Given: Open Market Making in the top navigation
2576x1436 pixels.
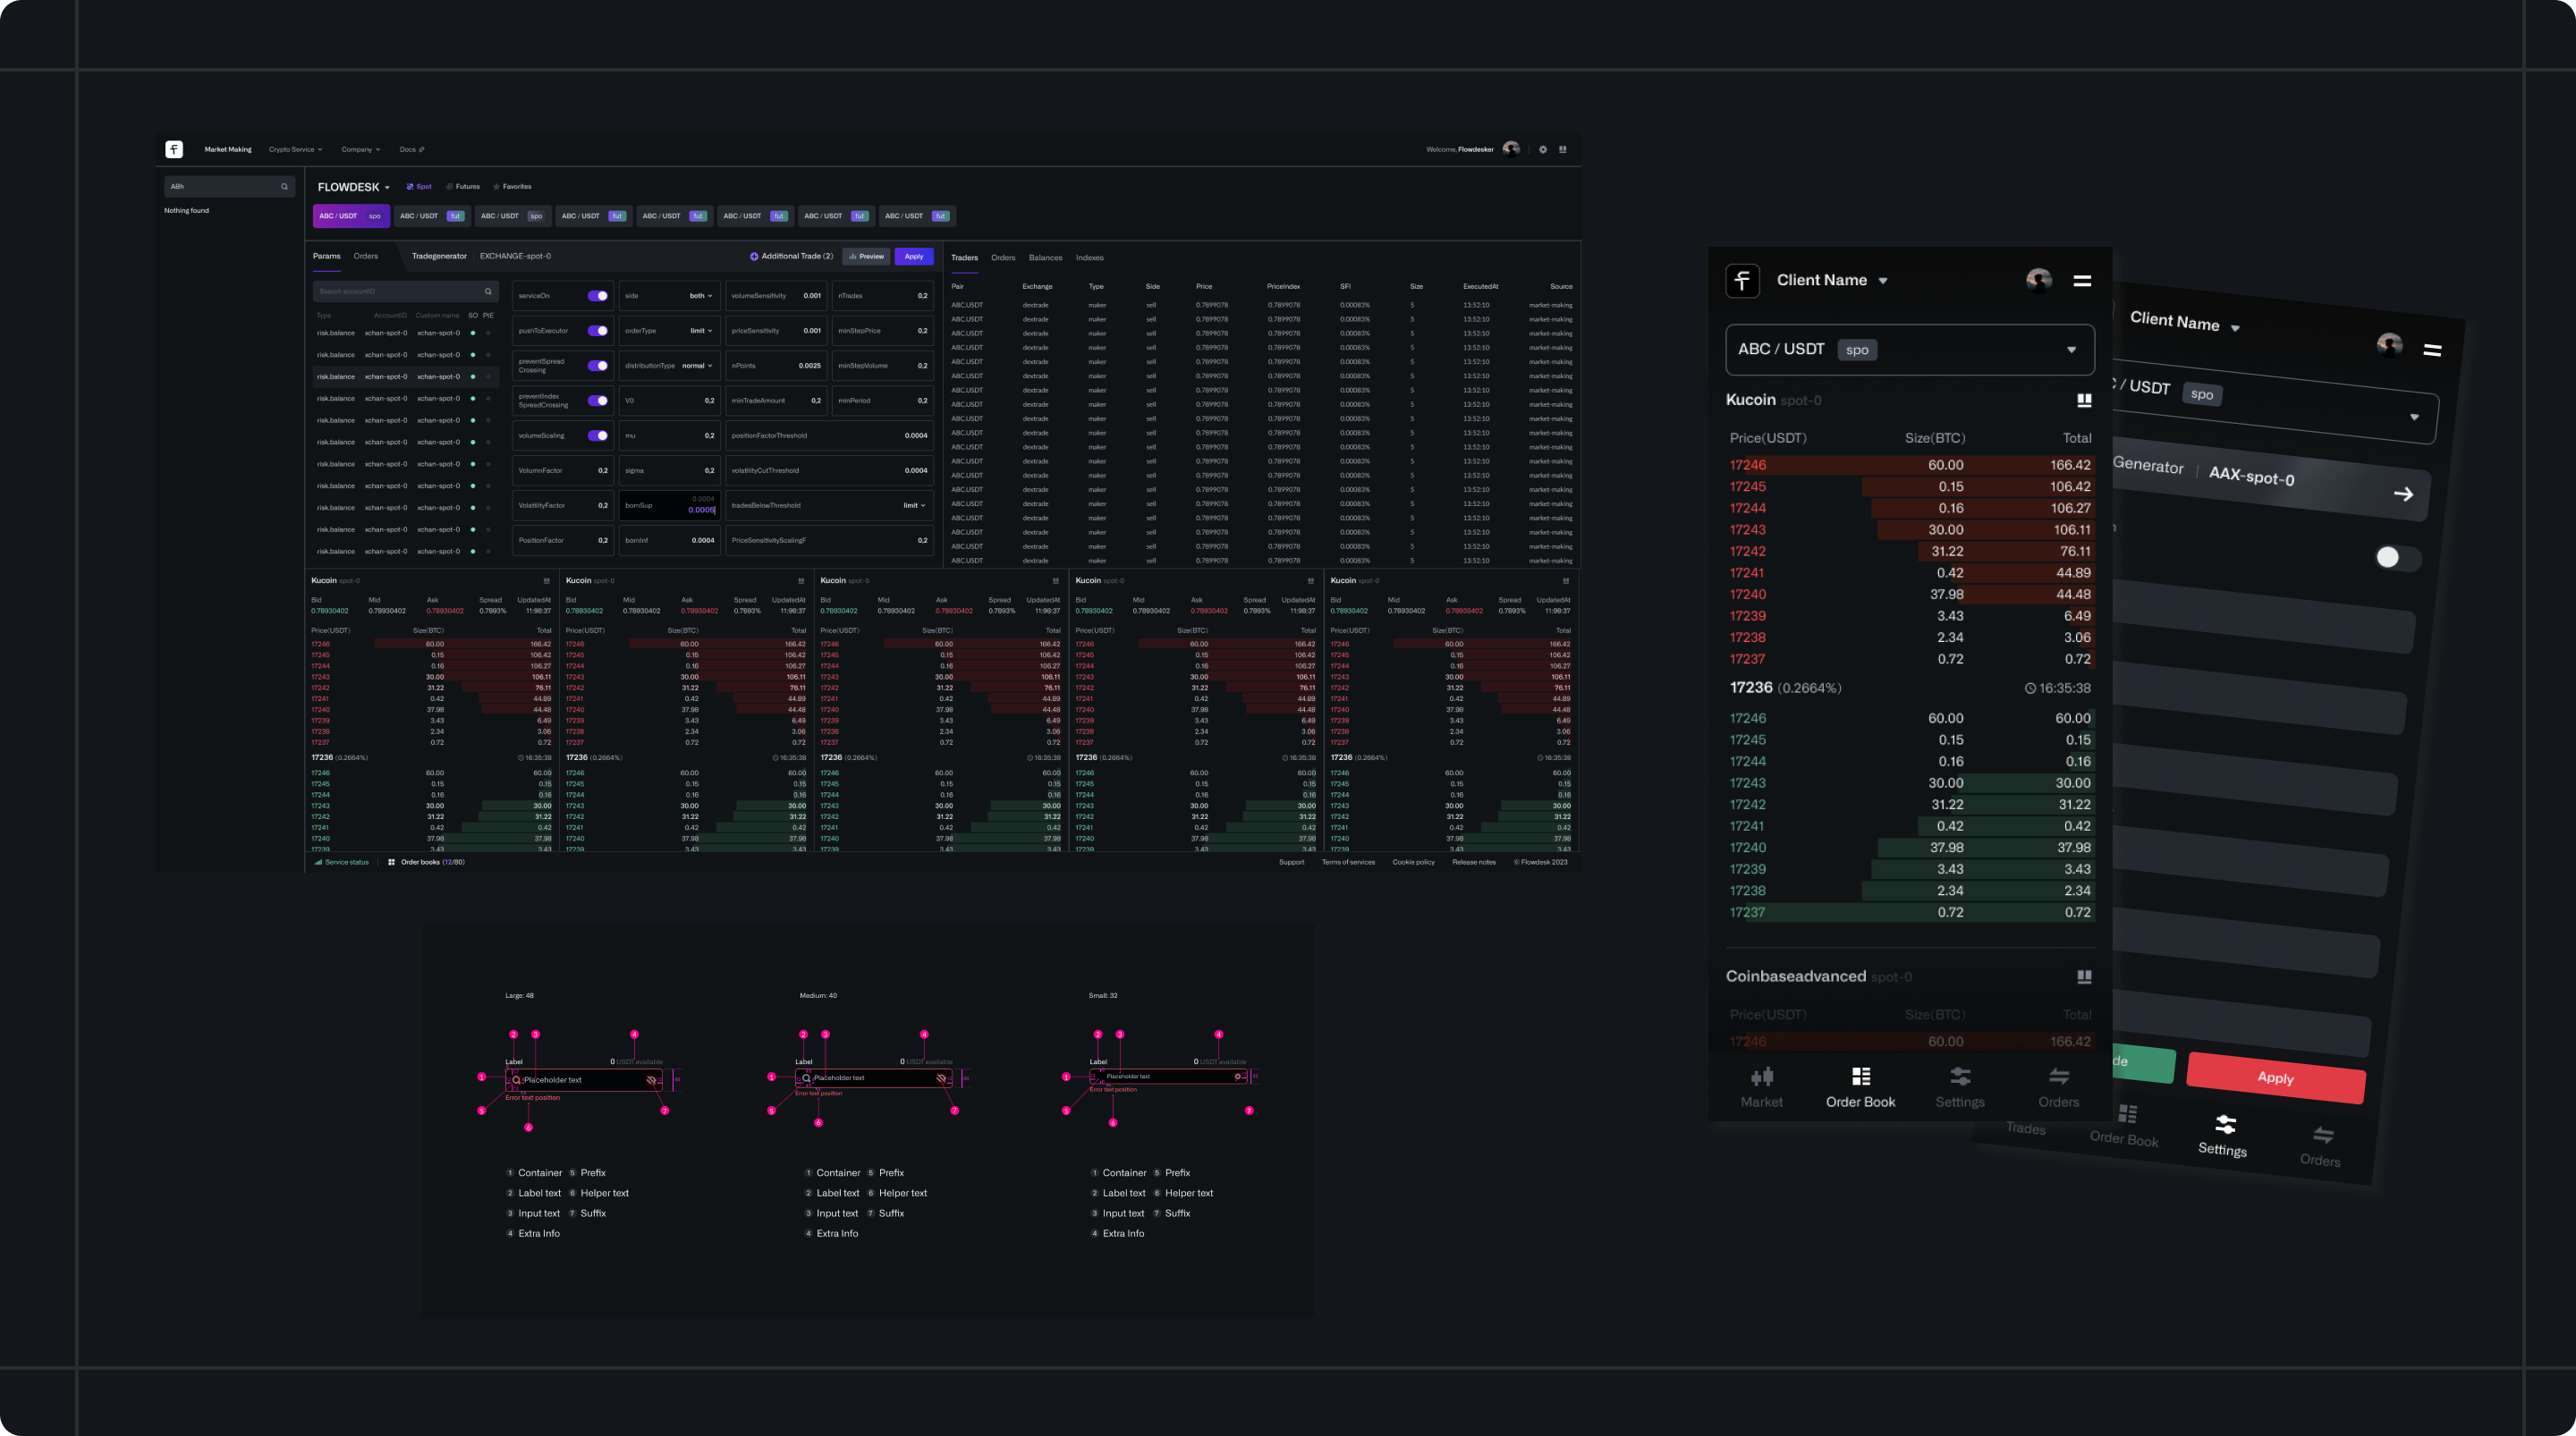Looking at the screenshot, I should pos(228,149).
